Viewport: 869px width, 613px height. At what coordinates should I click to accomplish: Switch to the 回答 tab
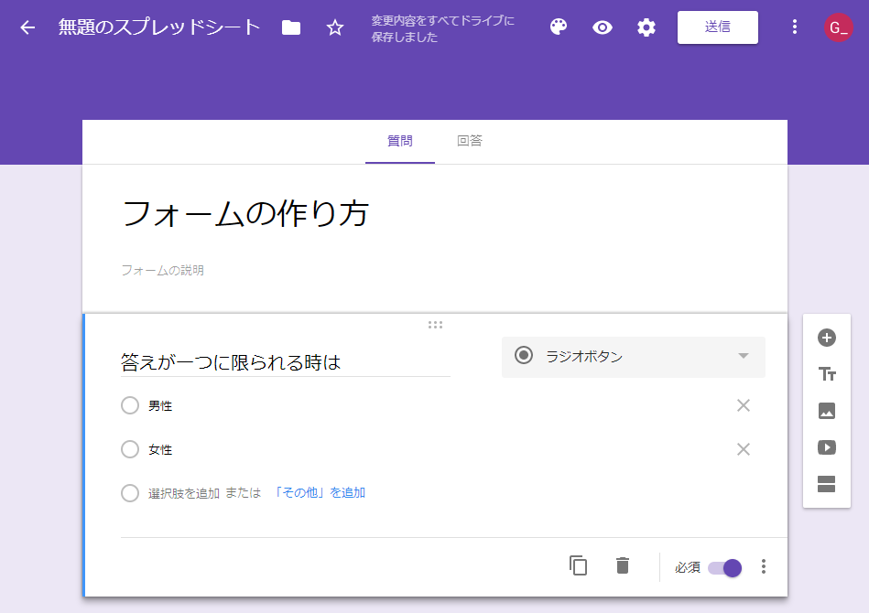point(470,141)
